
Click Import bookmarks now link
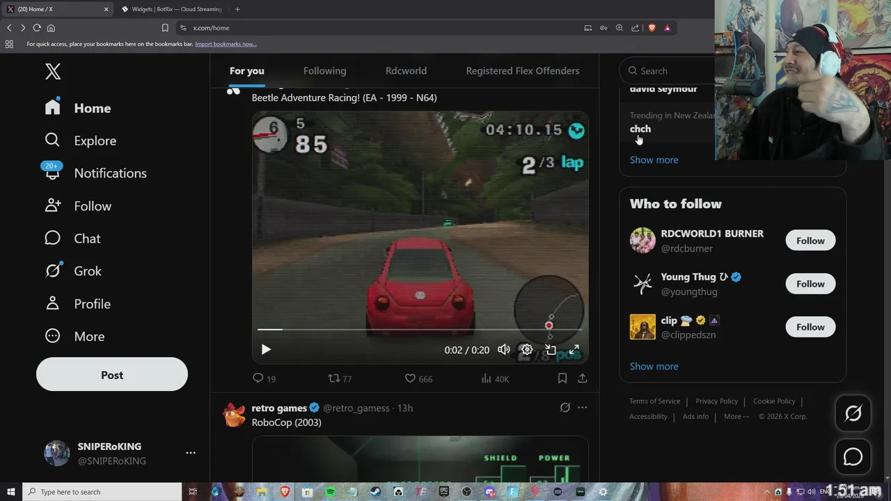pyautogui.click(x=226, y=44)
